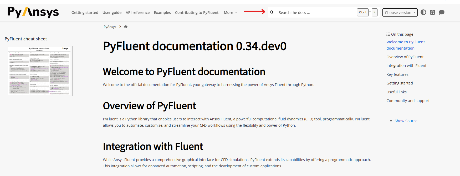Click the PyFluent cheat sheet title text
460x176 pixels.
coord(26,39)
